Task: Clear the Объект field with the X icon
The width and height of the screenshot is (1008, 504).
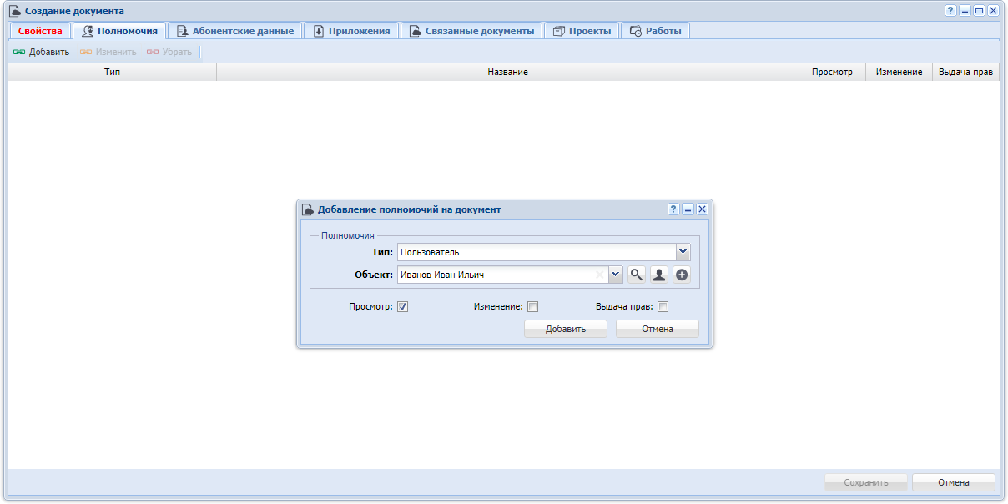Action: click(x=599, y=275)
